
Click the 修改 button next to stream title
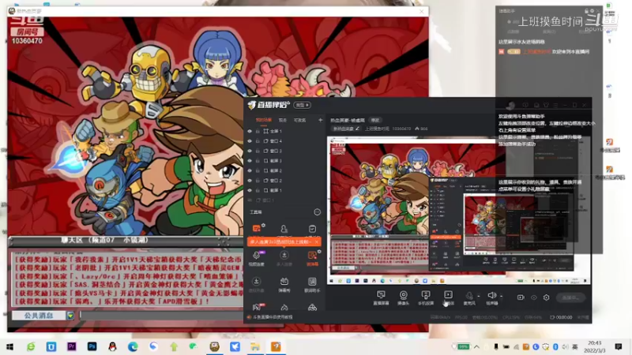(x=375, y=121)
